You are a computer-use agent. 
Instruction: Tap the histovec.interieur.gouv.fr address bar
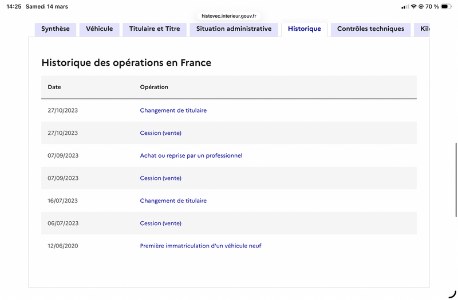tap(229, 17)
